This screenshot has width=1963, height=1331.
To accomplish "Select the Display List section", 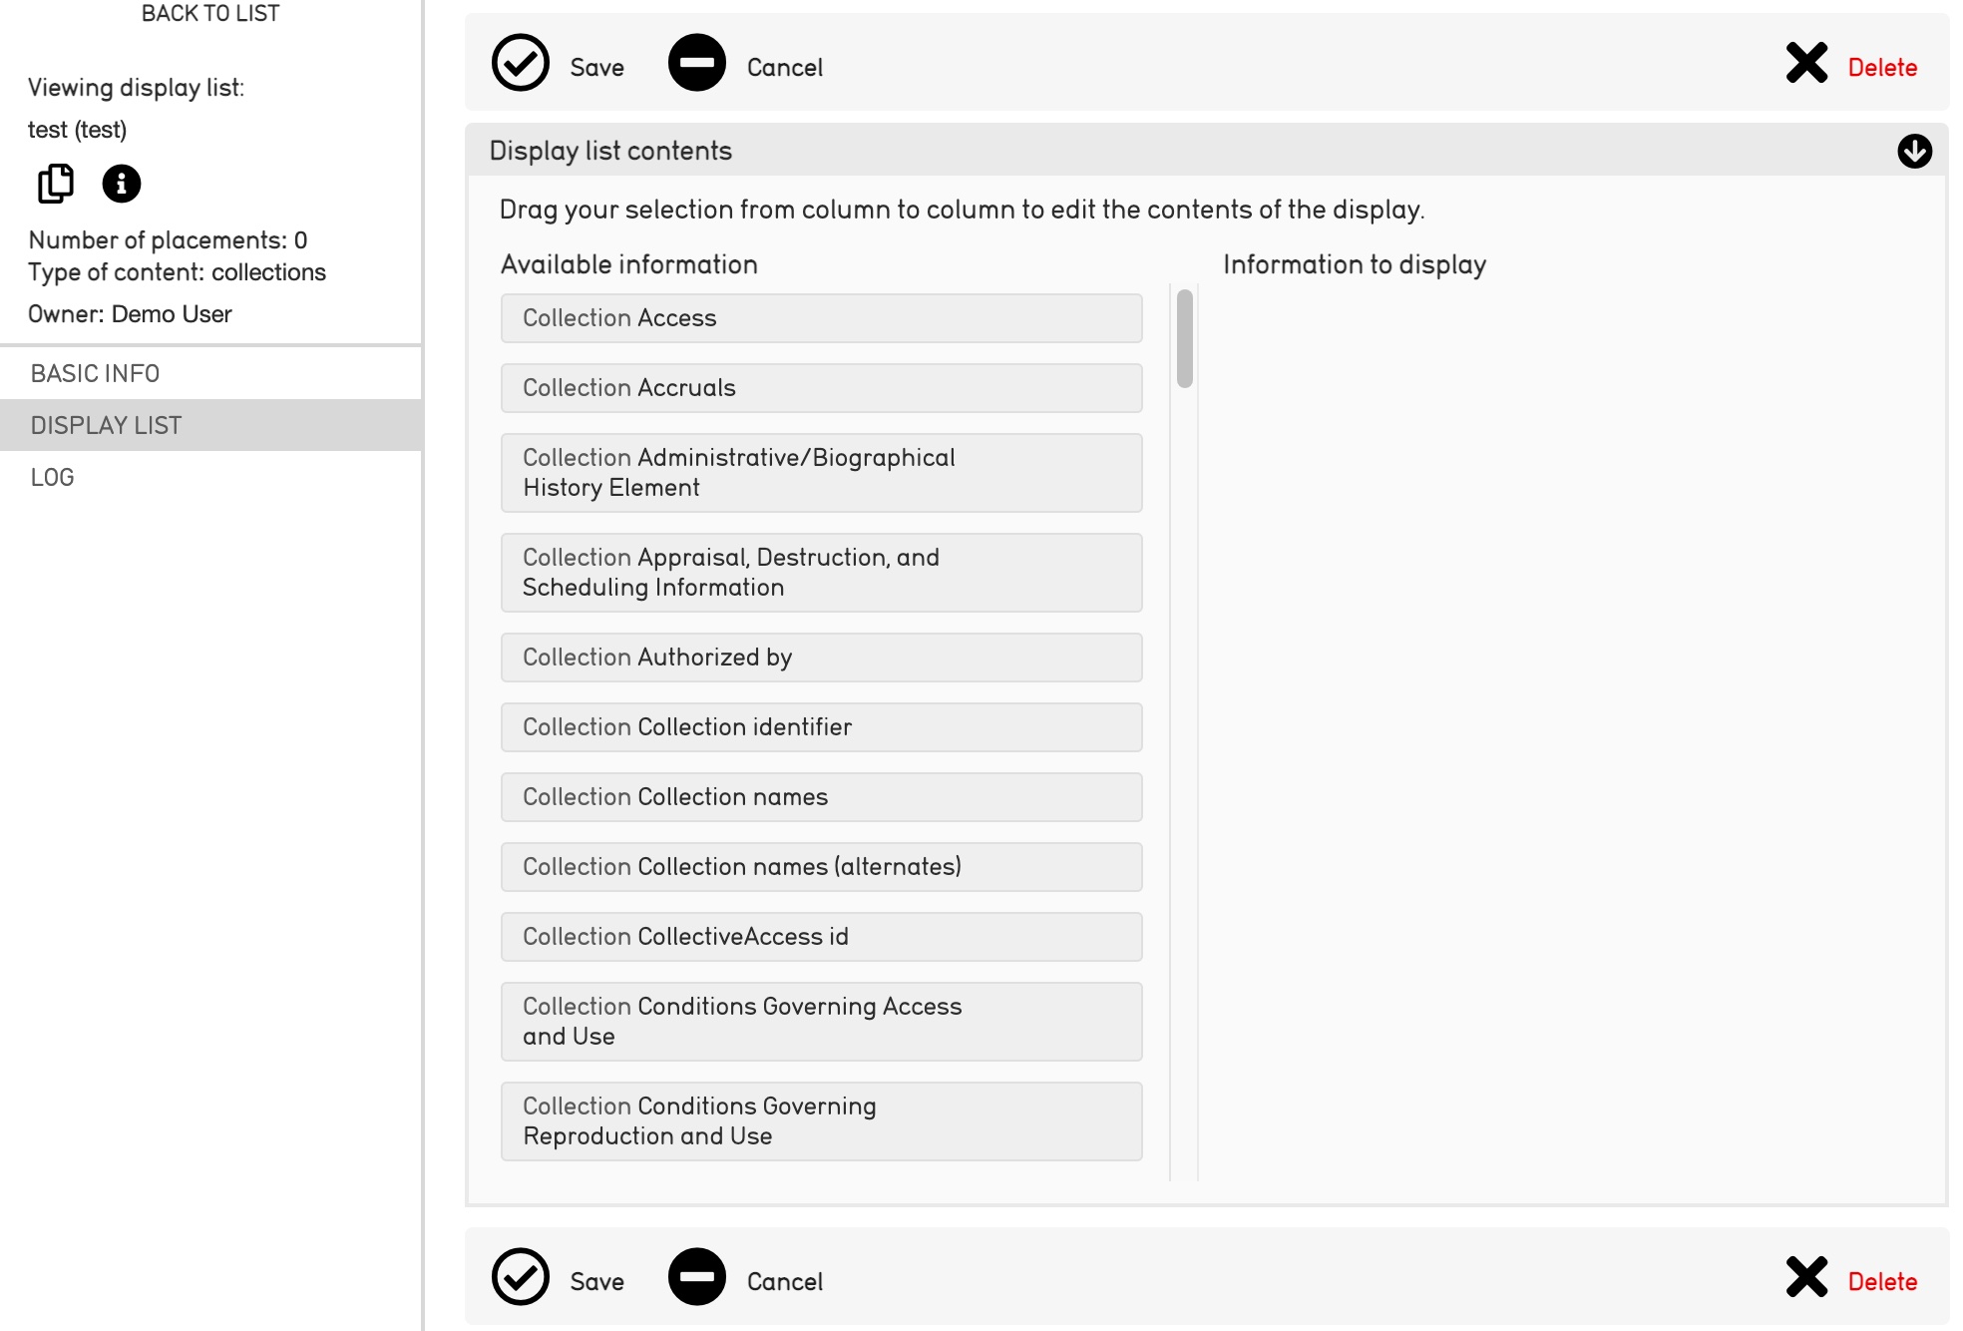I will (x=107, y=425).
